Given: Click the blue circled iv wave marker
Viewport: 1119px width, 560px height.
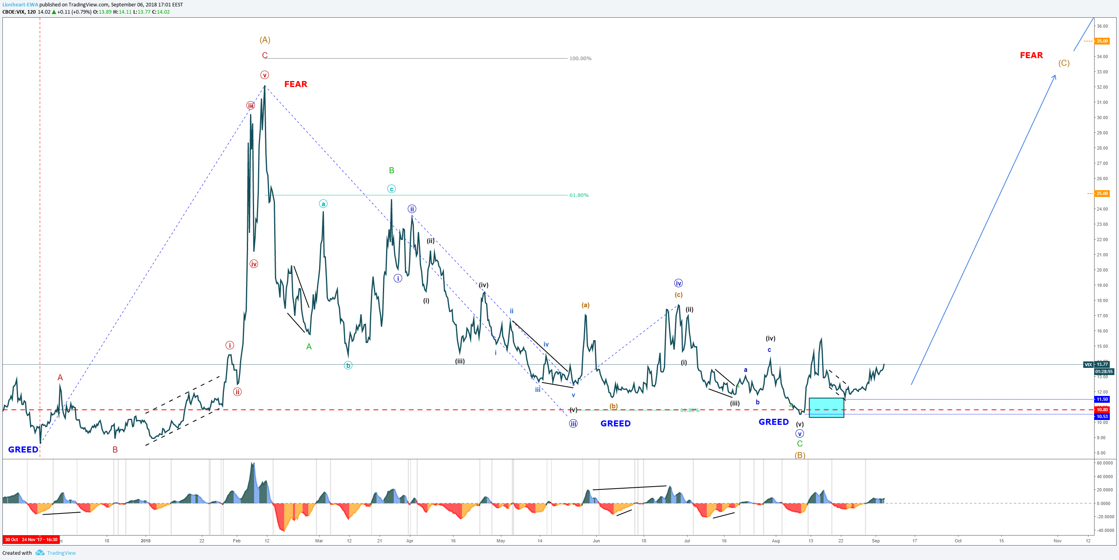Looking at the screenshot, I should click(x=679, y=283).
